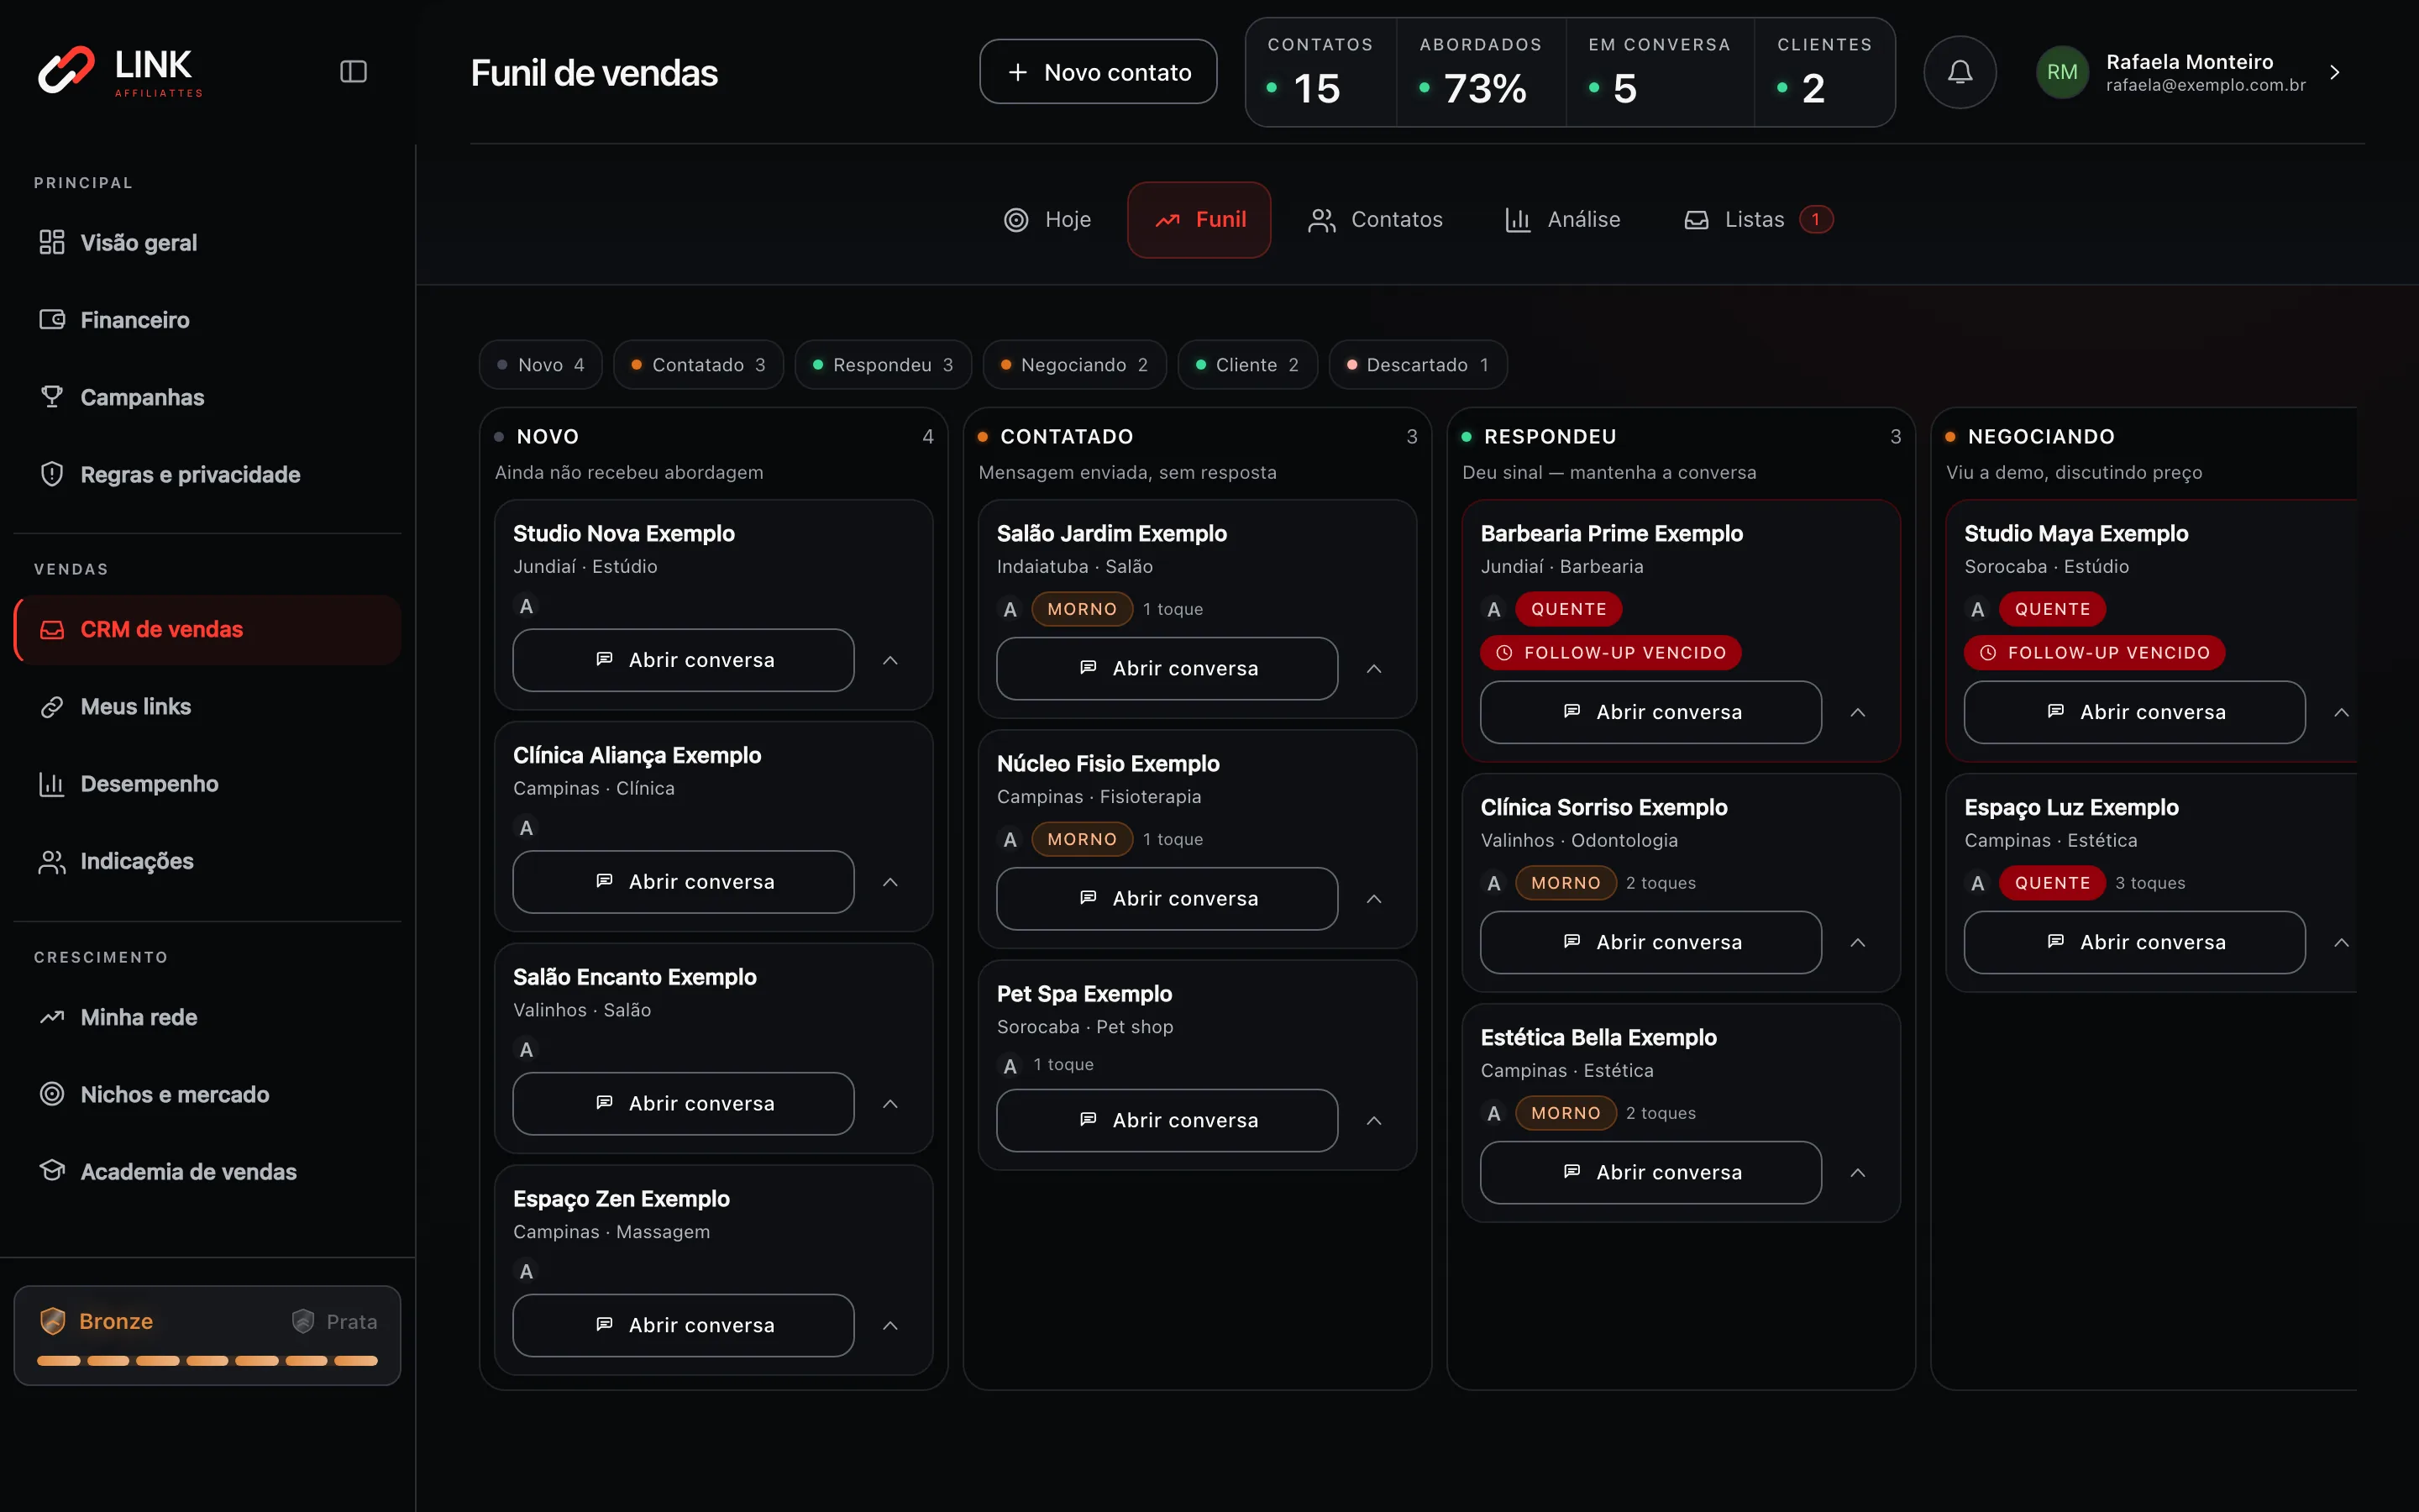Toggle the Cliente 2 stage filter chip

point(1247,365)
